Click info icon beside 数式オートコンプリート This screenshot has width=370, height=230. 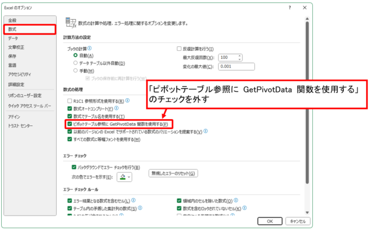coord(116,108)
